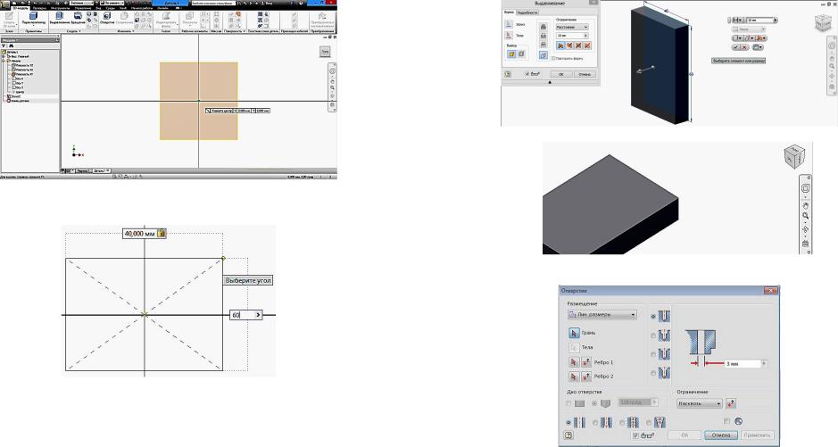838x447 pixels.
Task: Click arrow beside 3 мм diameter field
Action: [764, 363]
